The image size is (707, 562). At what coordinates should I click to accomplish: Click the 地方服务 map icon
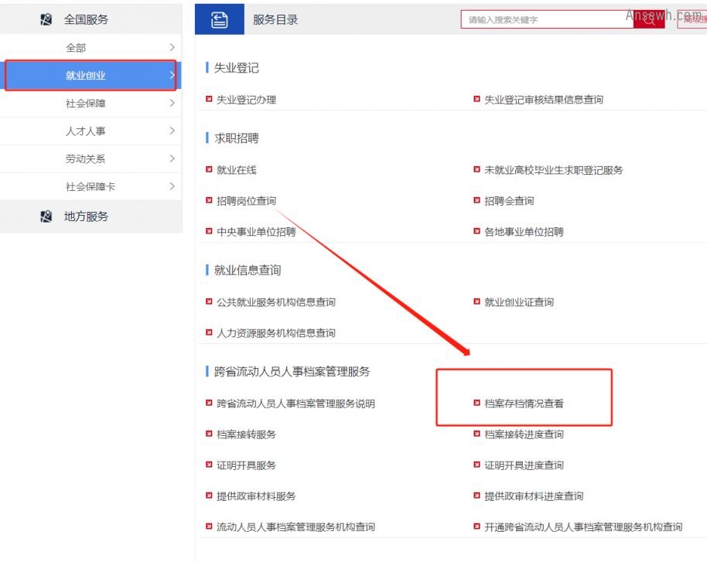(46, 216)
